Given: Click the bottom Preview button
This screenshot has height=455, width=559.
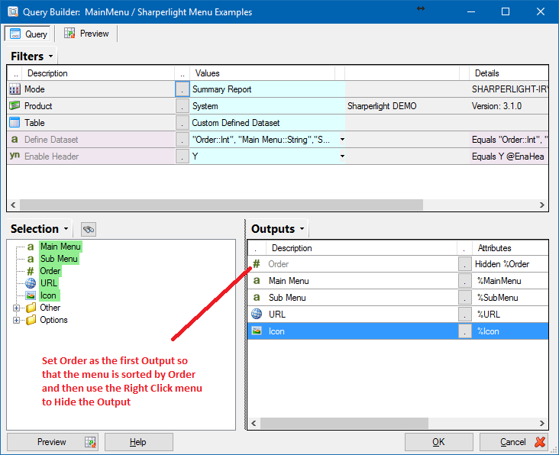Looking at the screenshot, I should pyautogui.click(x=53, y=442).
